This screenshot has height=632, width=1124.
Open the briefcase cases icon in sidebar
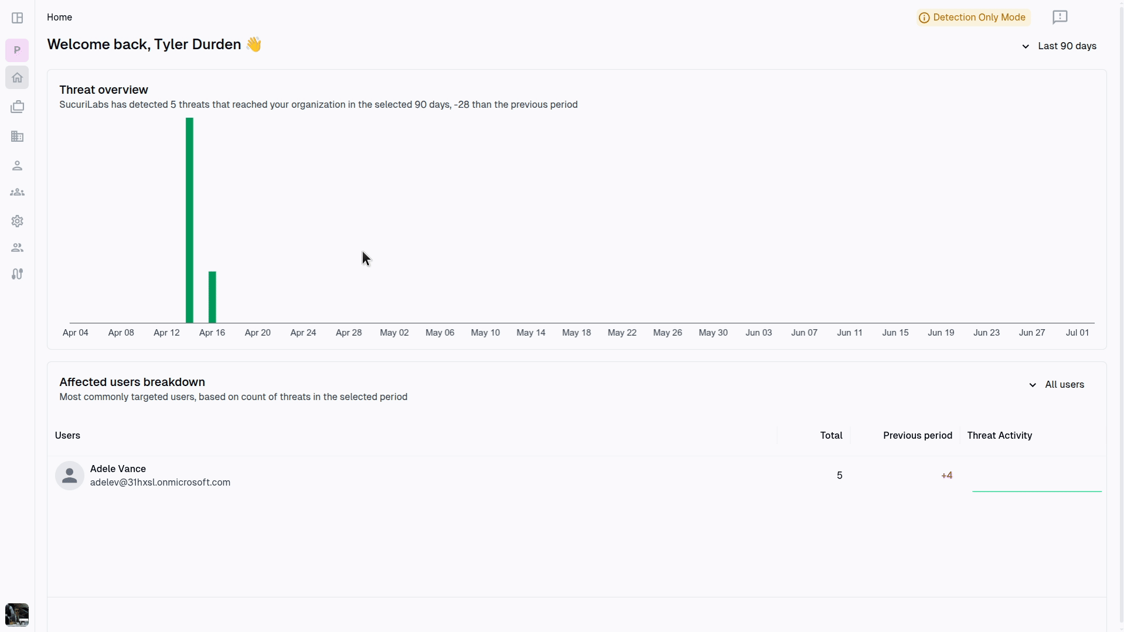point(17,107)
